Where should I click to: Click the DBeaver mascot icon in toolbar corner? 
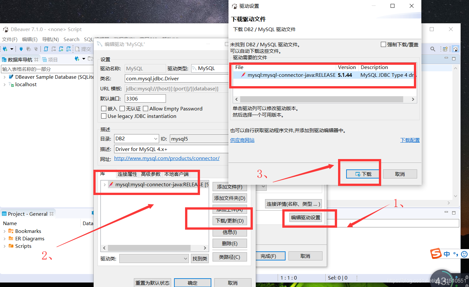[x=455, y=49]
